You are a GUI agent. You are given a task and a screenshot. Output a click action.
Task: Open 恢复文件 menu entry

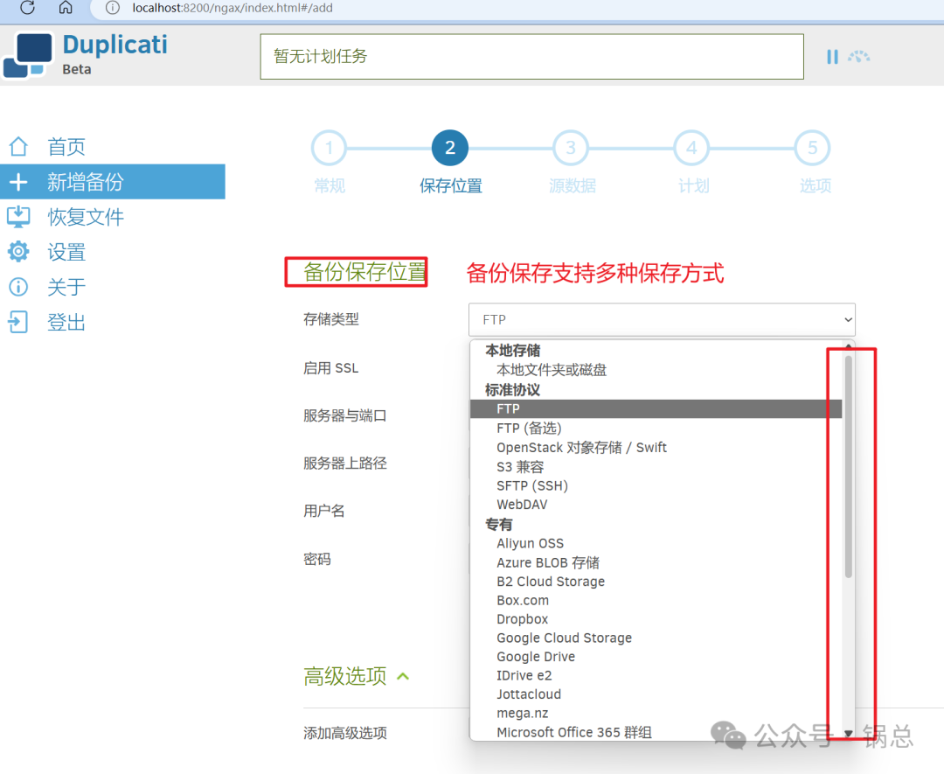click(86, 217)
